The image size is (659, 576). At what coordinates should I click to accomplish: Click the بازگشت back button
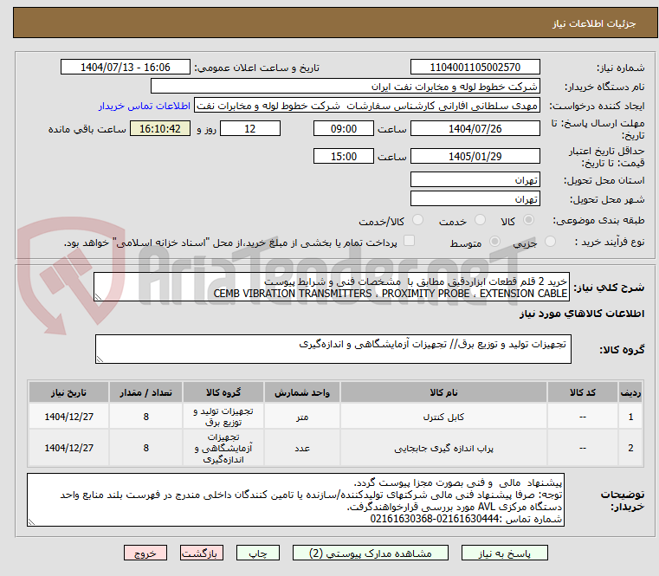click(x=201, y=553)
